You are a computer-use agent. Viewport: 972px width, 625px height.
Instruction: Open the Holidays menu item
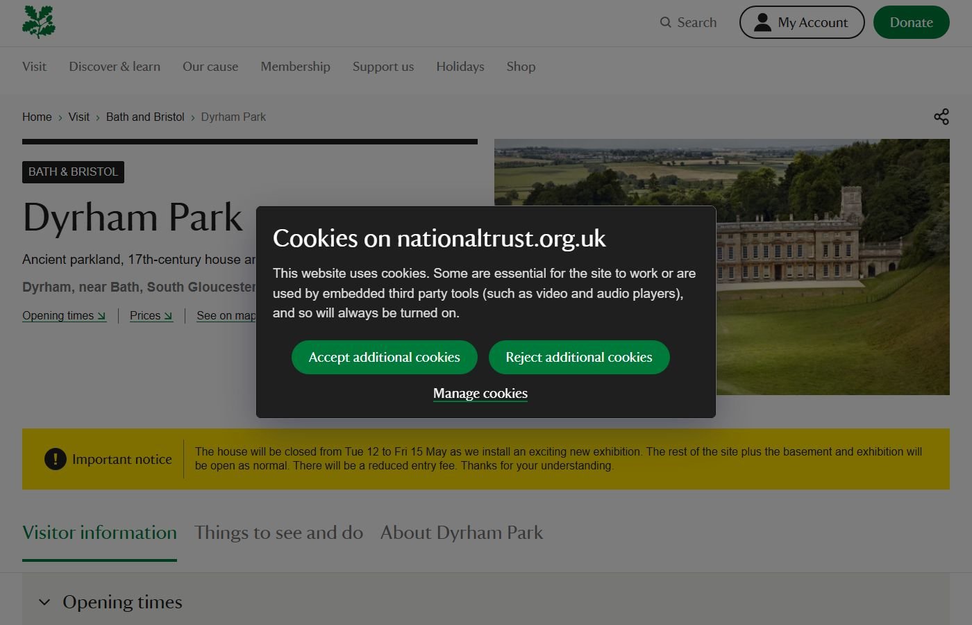(460, 67)
